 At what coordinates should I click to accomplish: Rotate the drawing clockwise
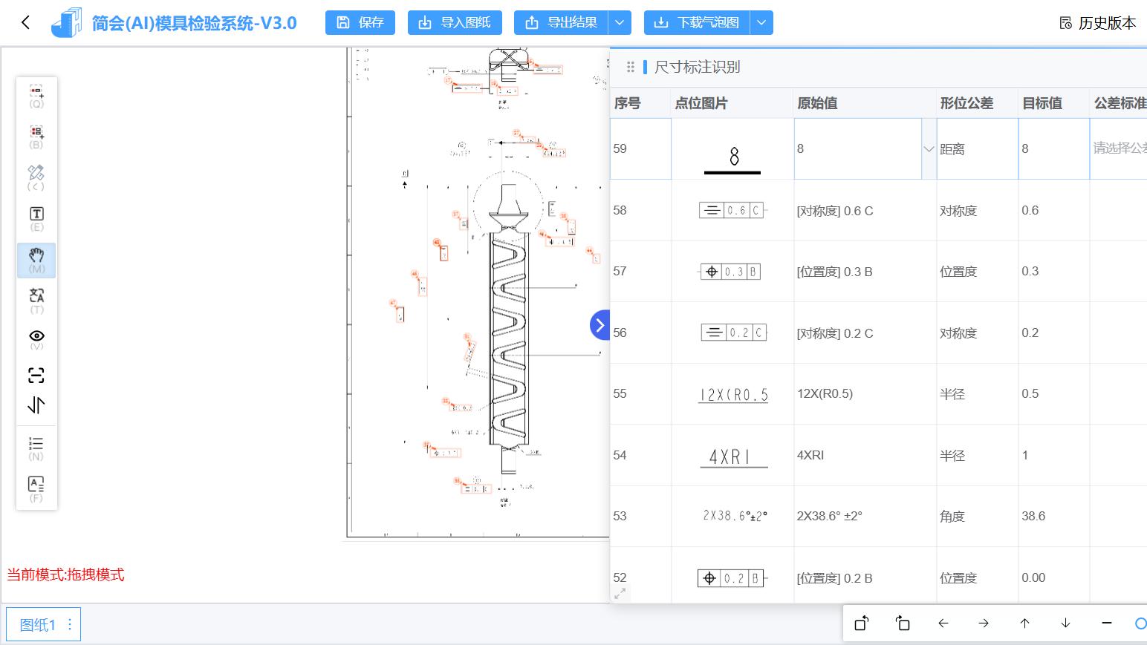pyautogui.click(x=903, y=623)
